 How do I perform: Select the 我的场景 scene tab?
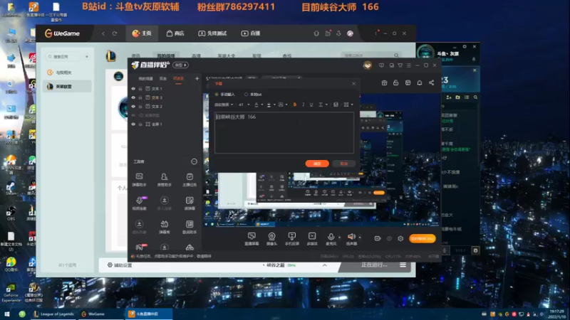pyautogui.click(x=146, y=79)
